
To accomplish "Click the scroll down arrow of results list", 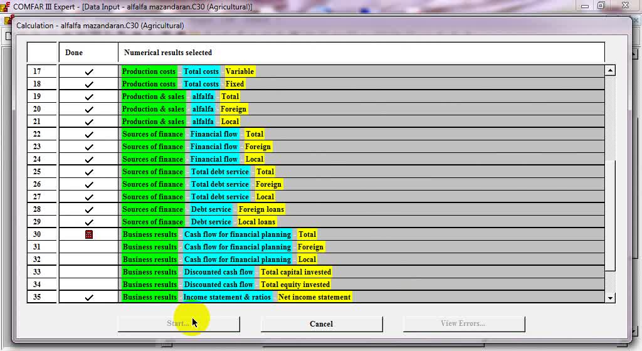I will click(x=610, y=298).
